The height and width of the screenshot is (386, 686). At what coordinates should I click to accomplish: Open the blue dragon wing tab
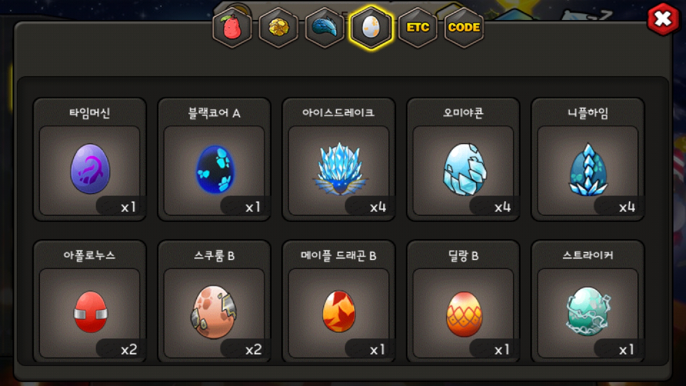[324, 28]
